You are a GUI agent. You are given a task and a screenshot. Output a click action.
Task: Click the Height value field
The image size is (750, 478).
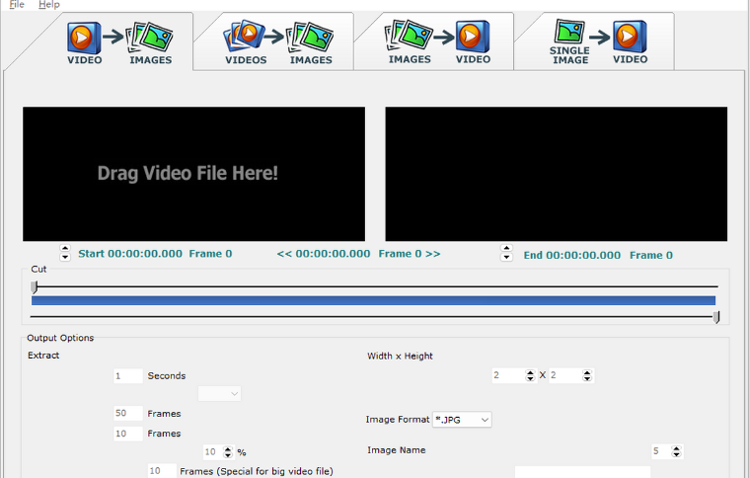(x=565, y=375)
